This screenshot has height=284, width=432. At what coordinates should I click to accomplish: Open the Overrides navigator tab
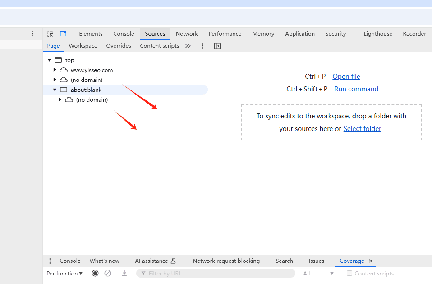(119, 46)
